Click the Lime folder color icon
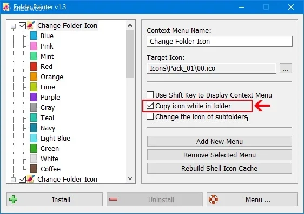 (x=34, y=87)
